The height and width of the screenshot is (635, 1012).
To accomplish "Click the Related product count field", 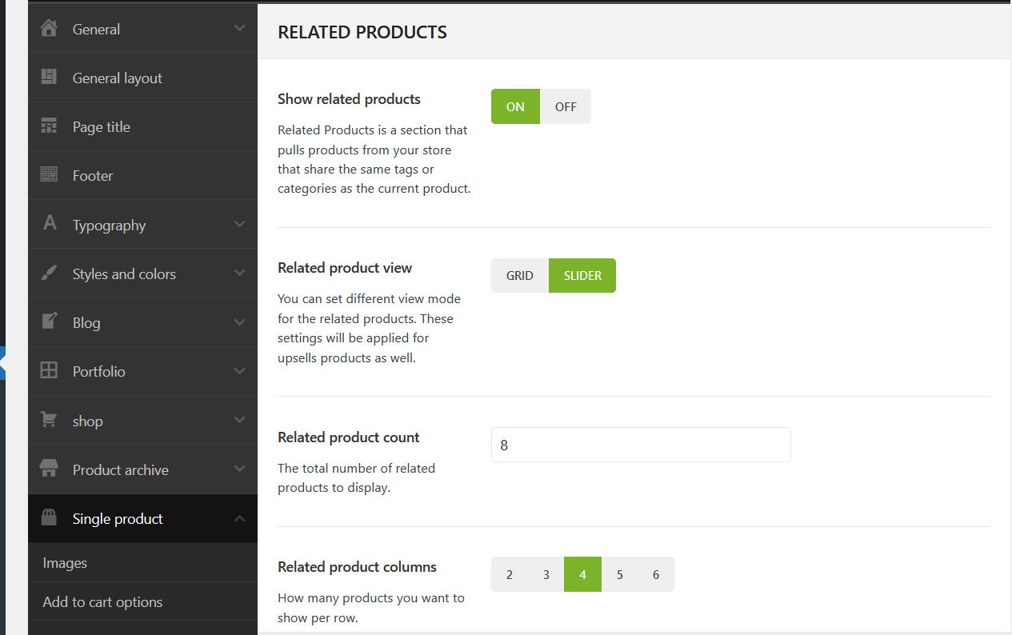I will 640,445.
